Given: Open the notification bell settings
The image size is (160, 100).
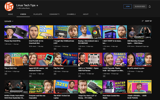Looking at the screenshot, I should coord(149,6).
